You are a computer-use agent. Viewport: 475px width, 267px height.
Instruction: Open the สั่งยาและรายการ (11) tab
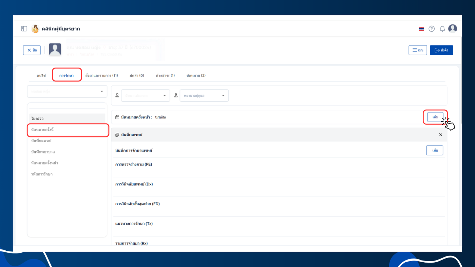pos(102,75)
